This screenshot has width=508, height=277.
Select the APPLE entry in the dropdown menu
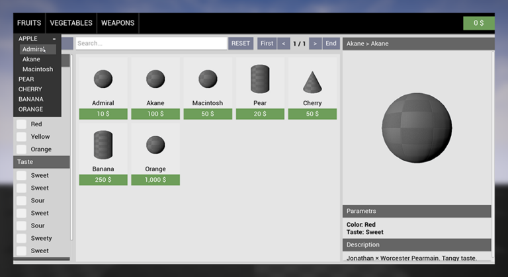[28, 39]
